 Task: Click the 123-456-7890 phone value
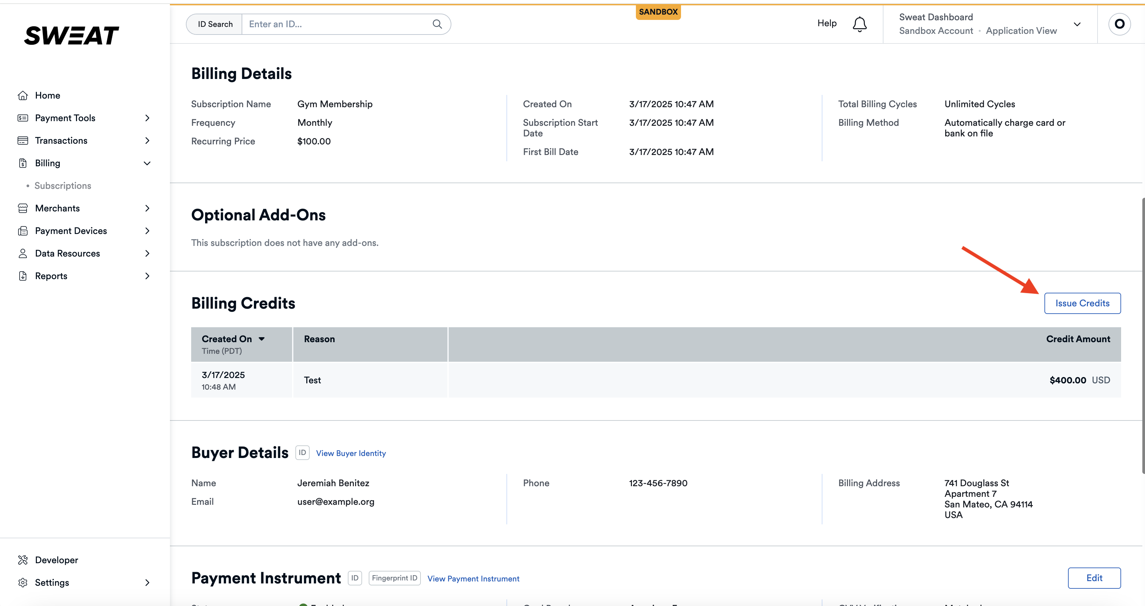pyautogui.click(x=658, y=483)
